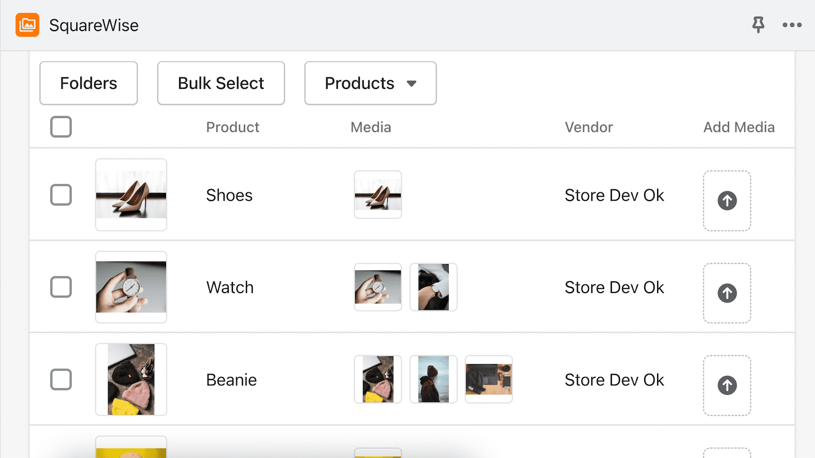Upload media for the Shoes product
Viewport: 815px width, 458px height.
click(x=727, y=201)
